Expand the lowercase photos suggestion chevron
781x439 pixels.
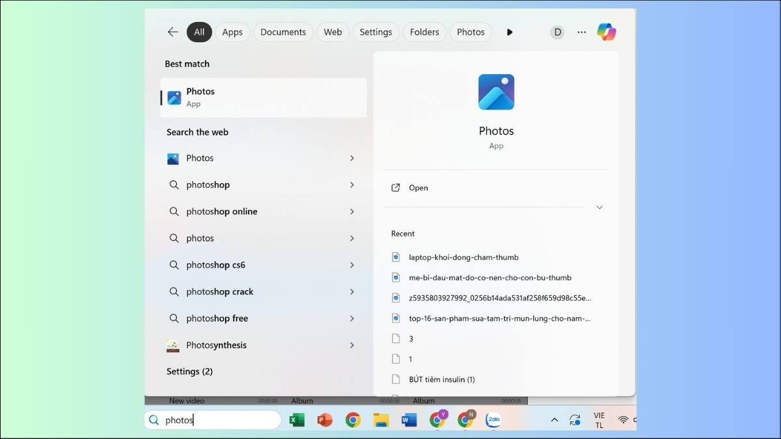point(351,238)
